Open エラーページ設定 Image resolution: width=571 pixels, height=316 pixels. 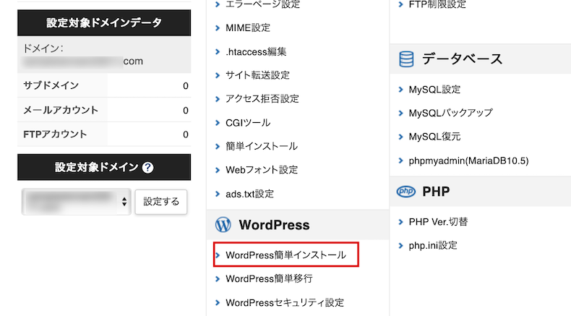tap(262, 4)
